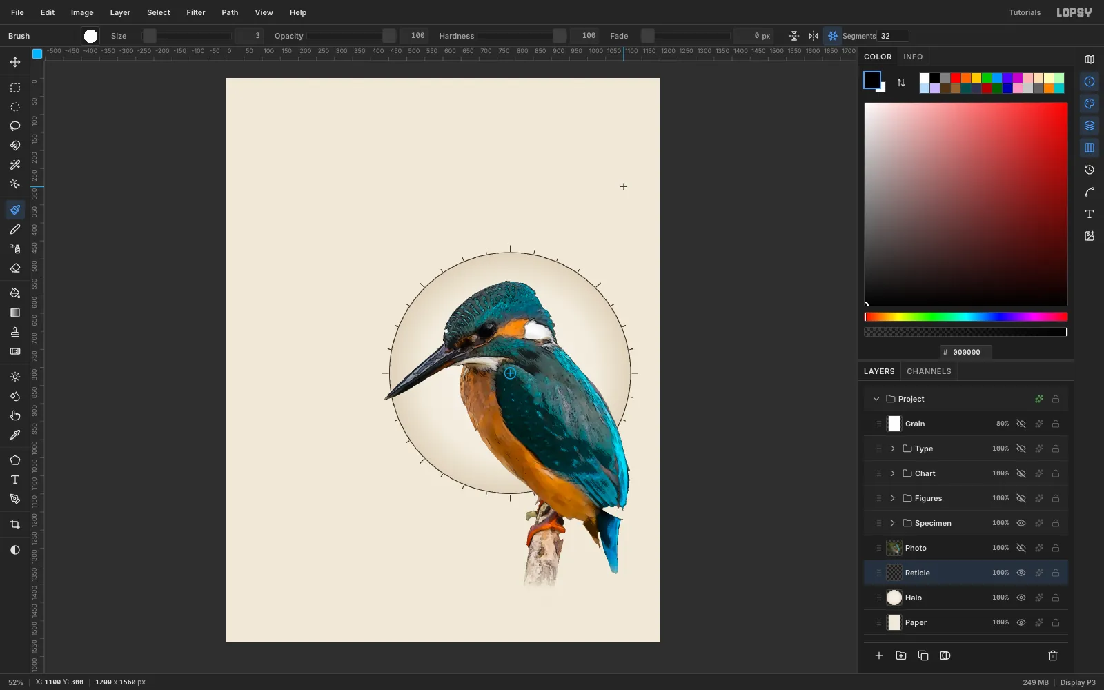Expand the Type group
Image resolution: width=1104 pixels, height=690 pixels.
tap(893, 448)
